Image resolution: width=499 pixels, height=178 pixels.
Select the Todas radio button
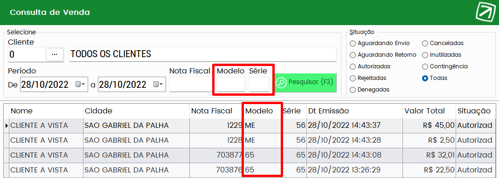425,78
